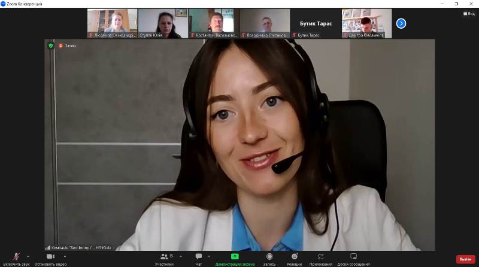Open the Чат chat panel
This screenshot has width=479, height=267.
pos(199,259)
